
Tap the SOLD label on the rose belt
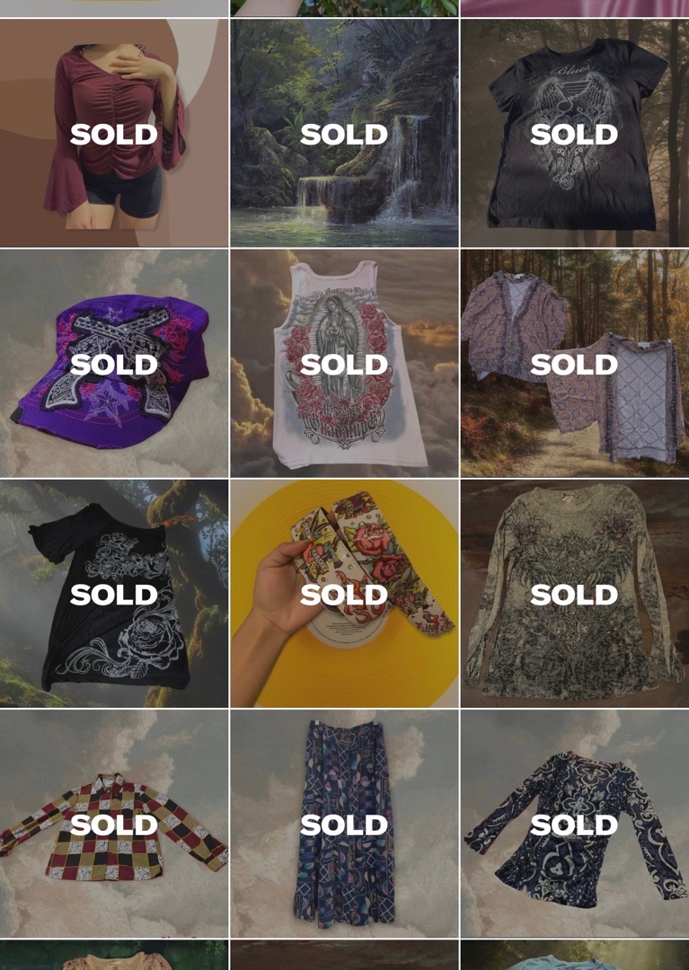click(345, 595)
